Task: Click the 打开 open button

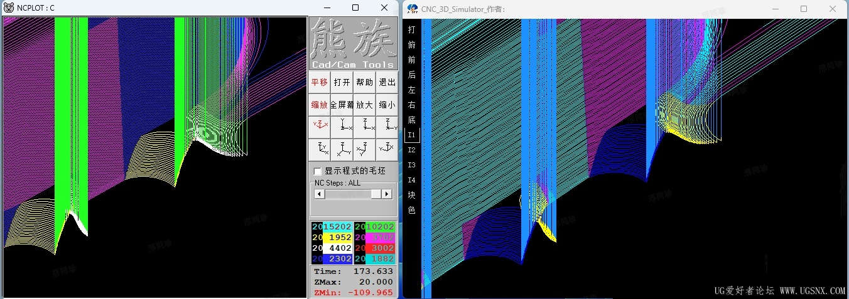Action: tap(342, 82)
